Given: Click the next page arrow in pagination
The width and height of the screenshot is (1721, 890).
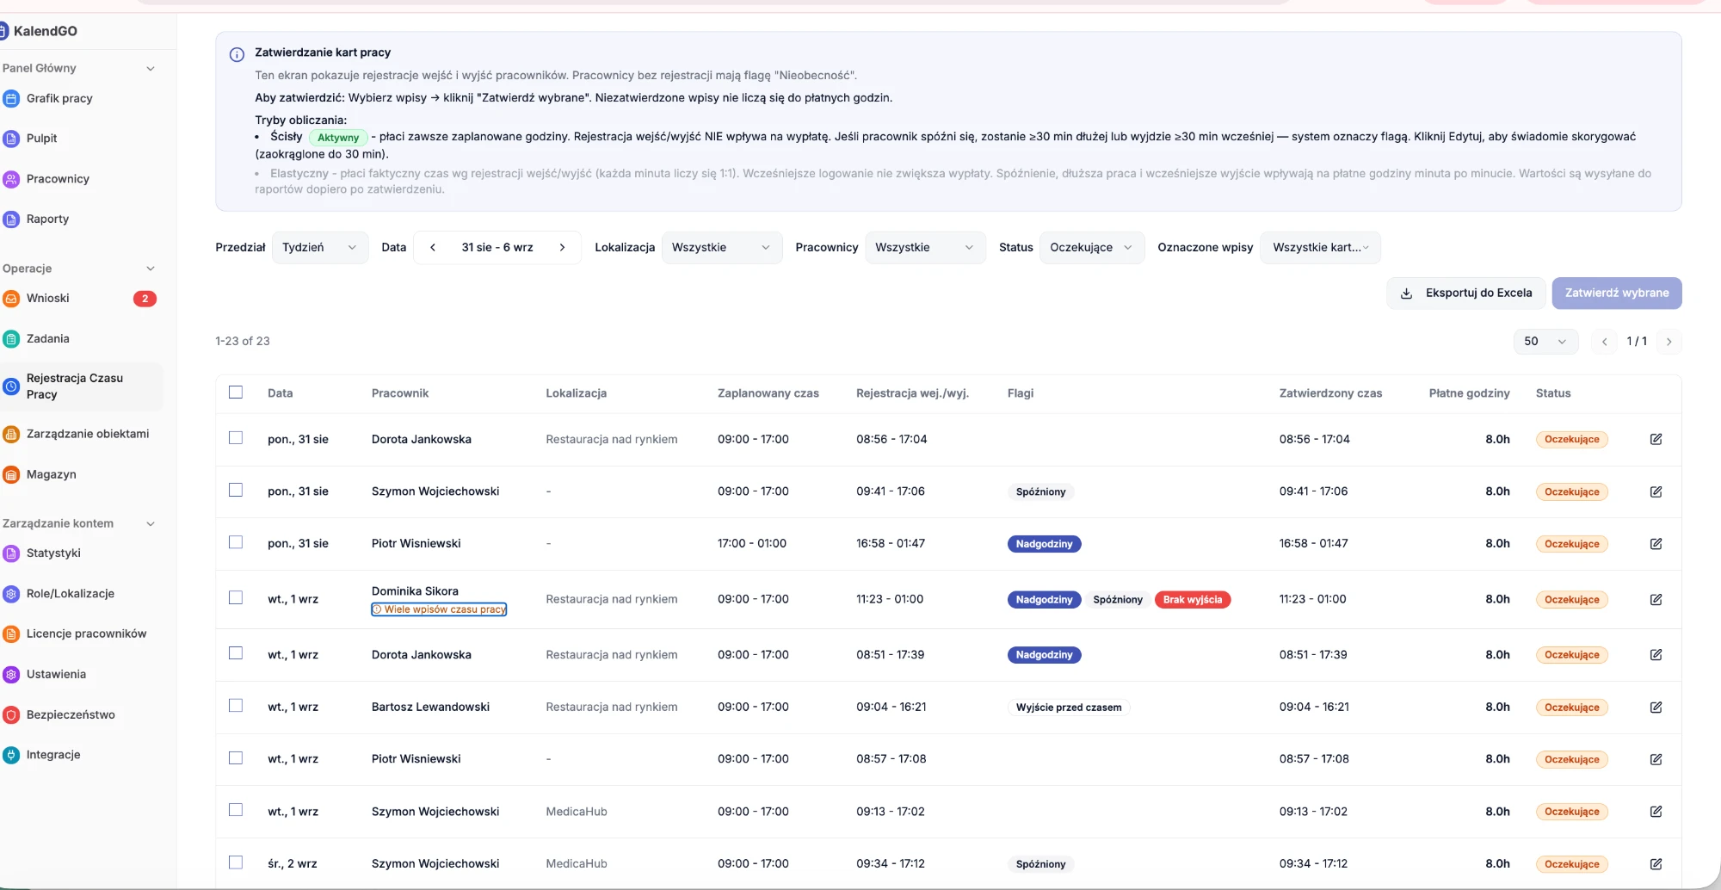Looking at the screenshot, I should point(1669,342).
